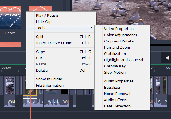171x119 pixels.
Task: Select Show in Folder
Action: click(49, 79)
